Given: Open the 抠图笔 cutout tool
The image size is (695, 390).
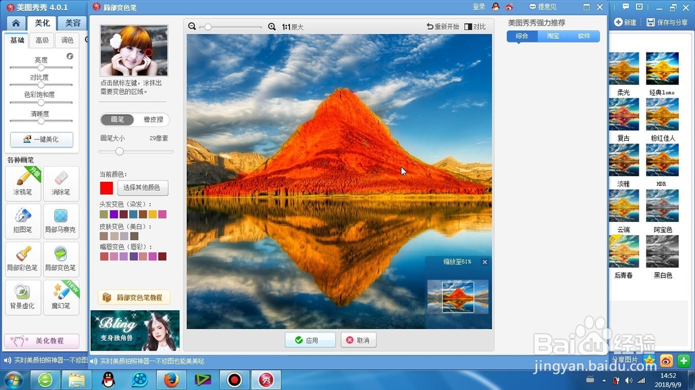Looking at the screenshot, I should pyautogui.click(x=23, y=221).
